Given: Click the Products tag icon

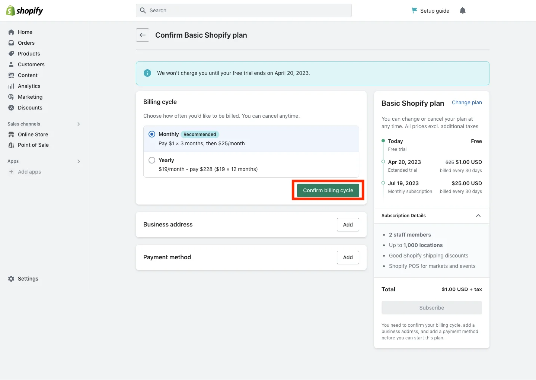Looking at the screenshot, I should coord(11,54).
